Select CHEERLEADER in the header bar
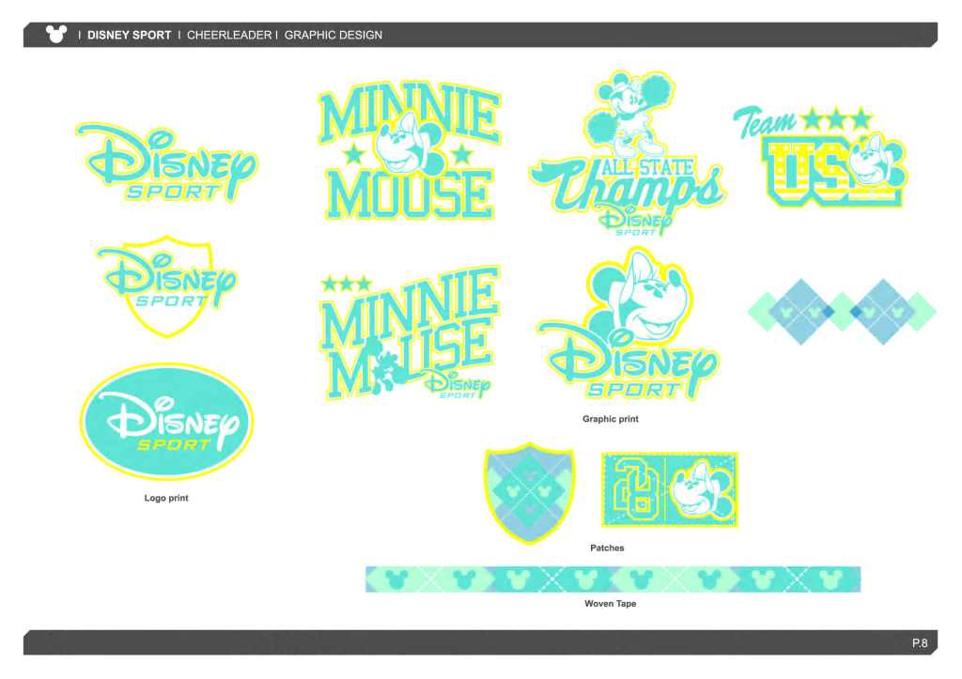The width and height of the screenshot is (962, 679). click(229, 36)
